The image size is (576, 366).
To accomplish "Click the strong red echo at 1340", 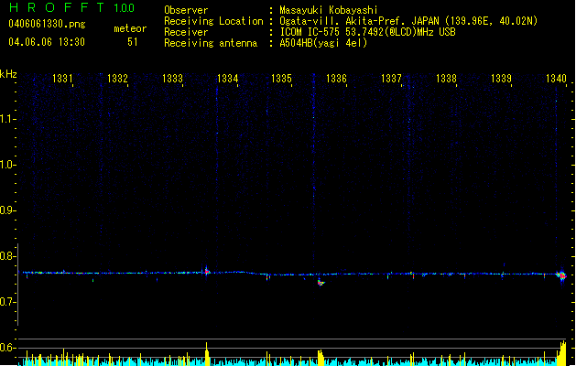I will 561,275.
